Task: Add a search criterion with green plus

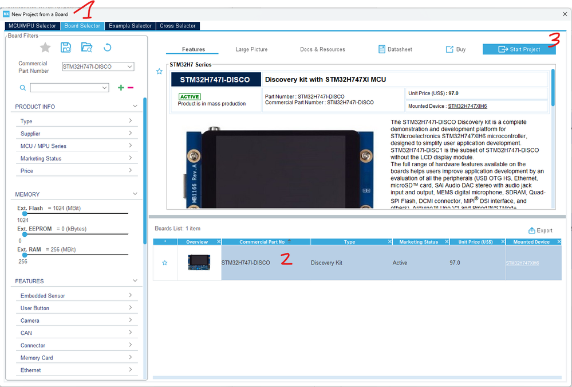Action: (121, 88)
